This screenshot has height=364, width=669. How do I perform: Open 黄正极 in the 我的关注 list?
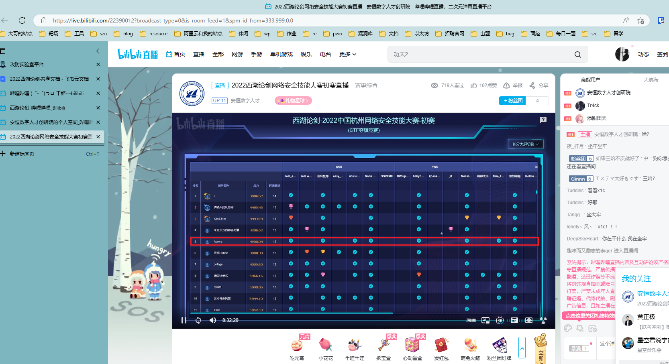click(646, 317)
